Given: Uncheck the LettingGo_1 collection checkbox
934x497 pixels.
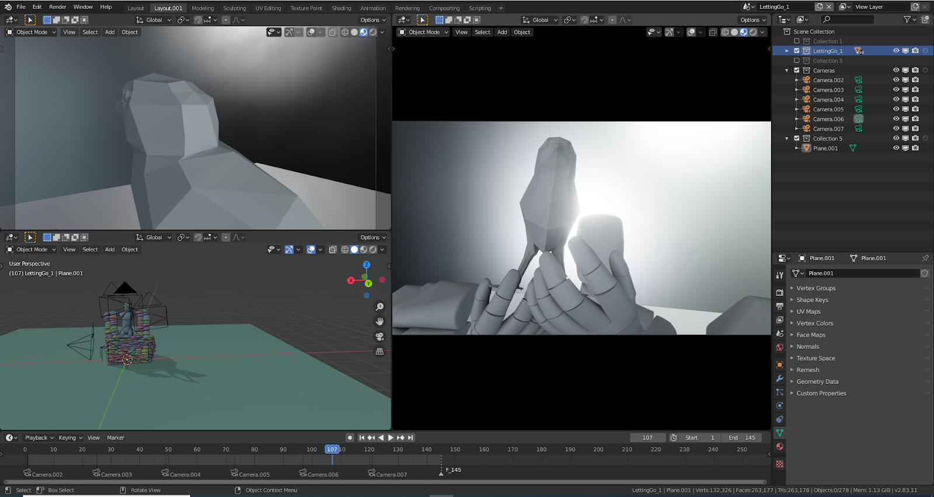Looking at the screenshot, I should pos(797,51).
